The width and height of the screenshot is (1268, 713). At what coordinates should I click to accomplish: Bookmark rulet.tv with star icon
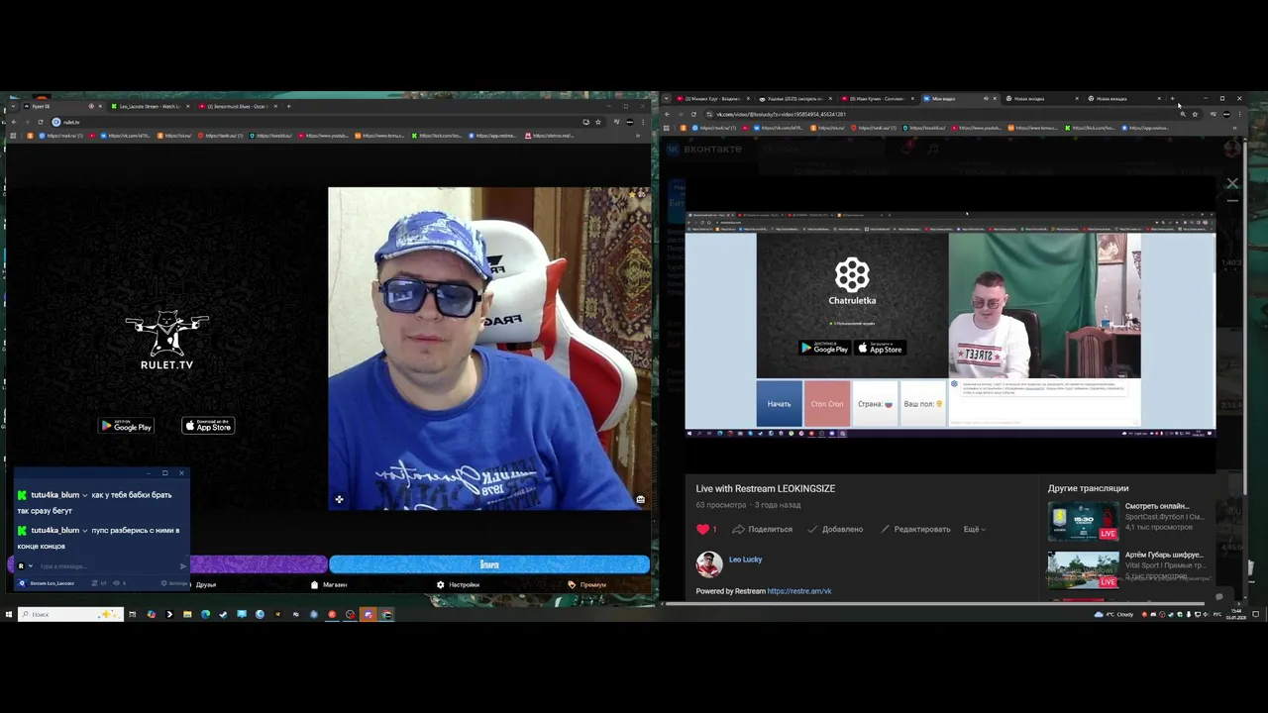point(597,122)
